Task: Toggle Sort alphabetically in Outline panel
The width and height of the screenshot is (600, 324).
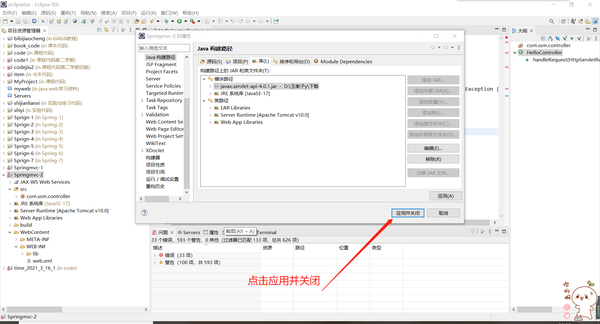Action: point(550,39)
